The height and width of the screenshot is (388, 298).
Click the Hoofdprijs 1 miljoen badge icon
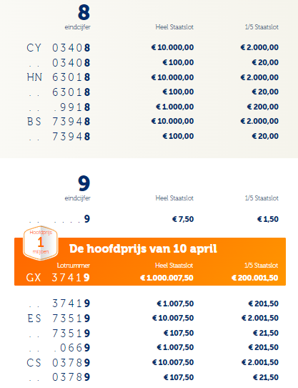pos(41,243)
